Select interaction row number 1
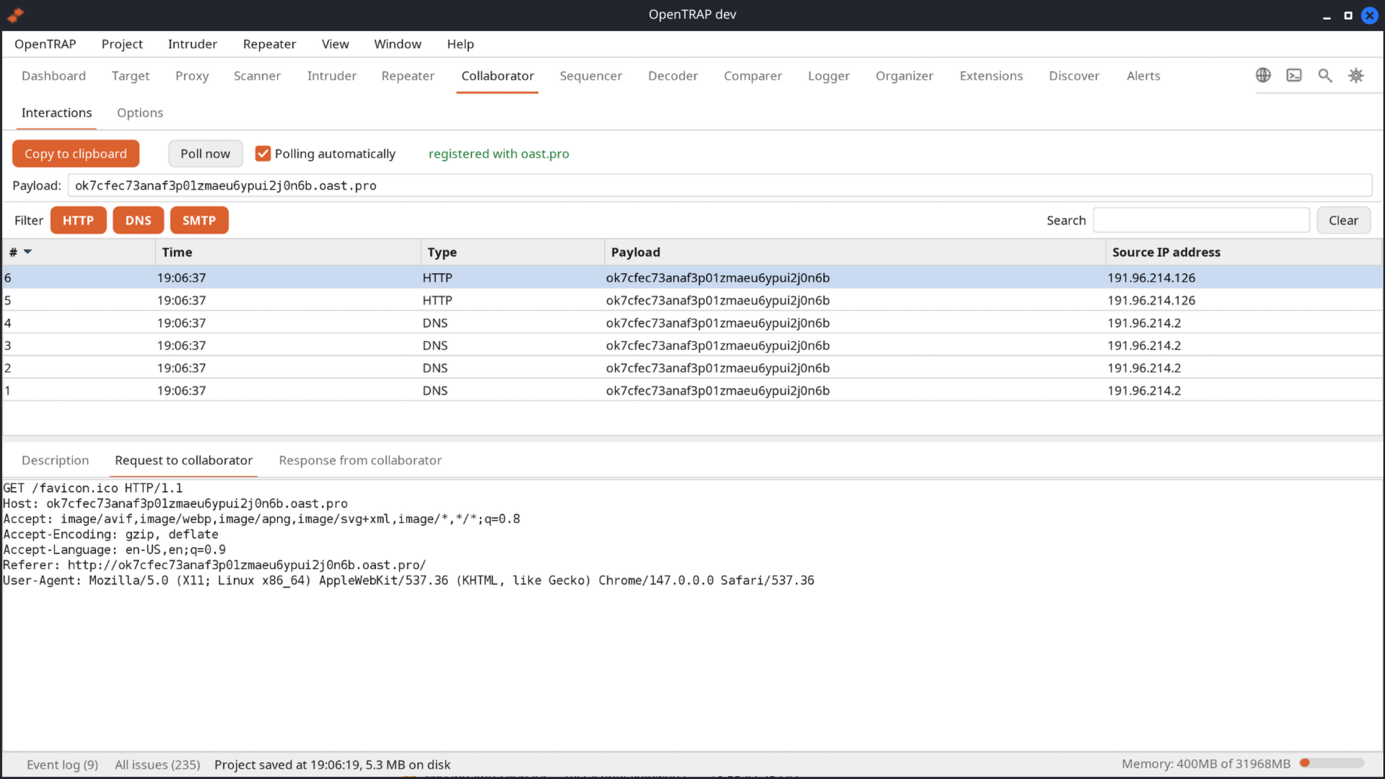 point(692,390)
